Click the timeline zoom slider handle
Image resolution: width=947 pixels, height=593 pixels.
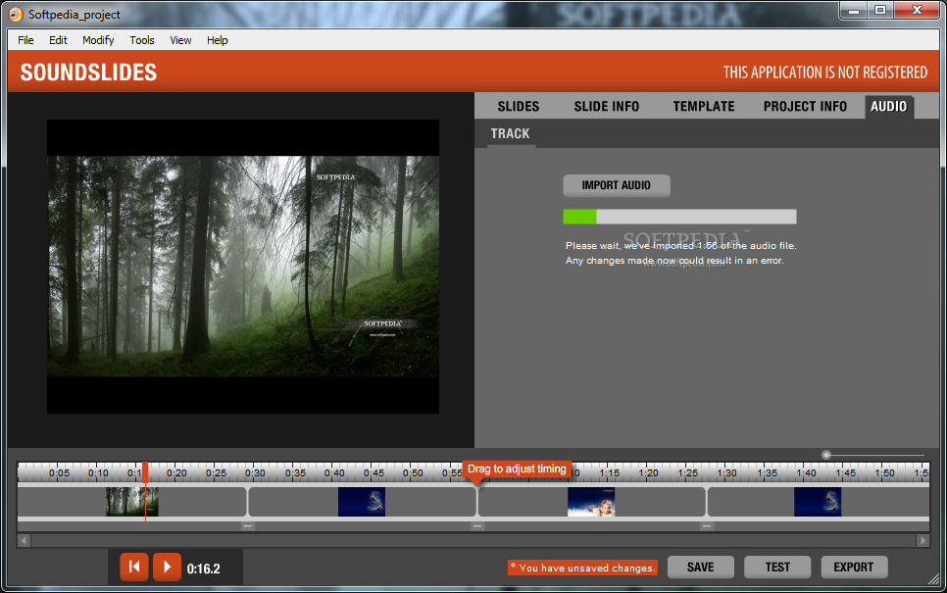pyautogui.click(x=826, y=455)
